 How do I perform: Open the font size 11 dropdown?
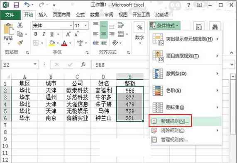[x=86, y=26]
